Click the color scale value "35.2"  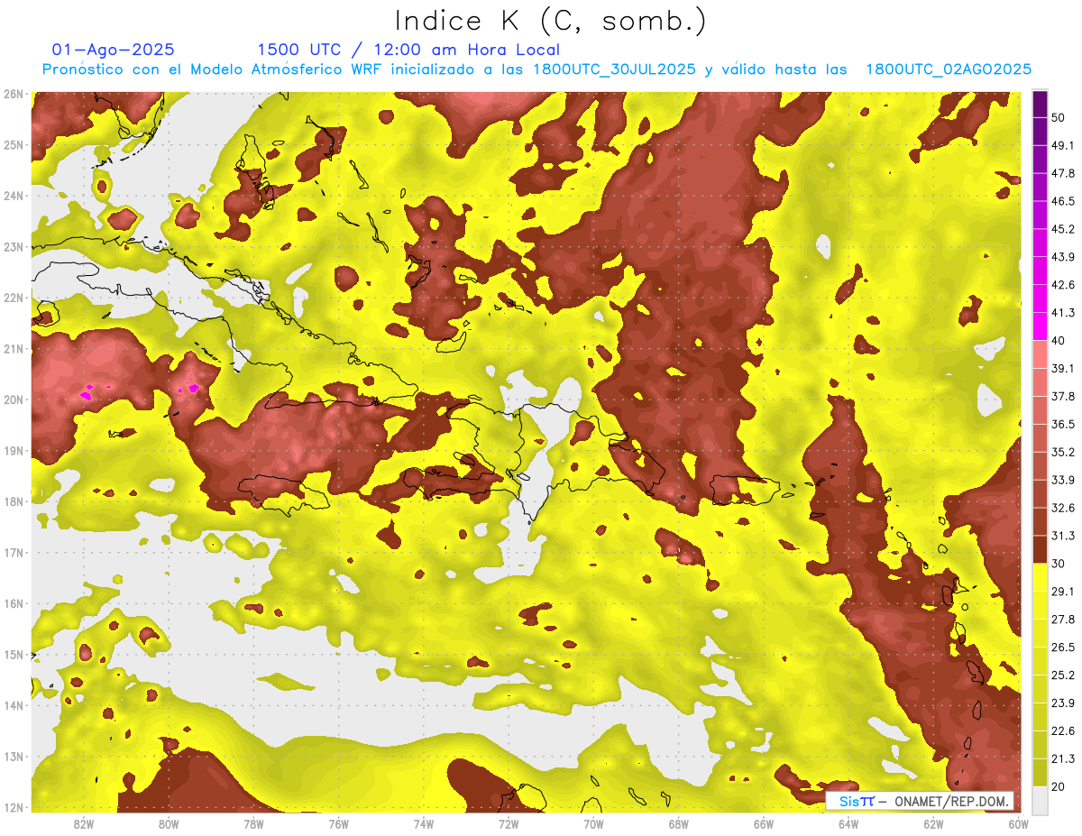1062,452
